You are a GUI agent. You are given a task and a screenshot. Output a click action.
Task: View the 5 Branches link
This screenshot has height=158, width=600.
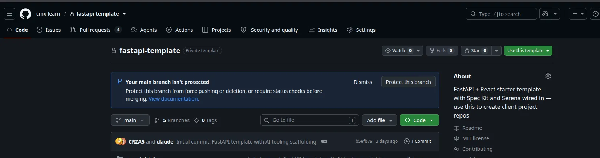tap(172, 120)
